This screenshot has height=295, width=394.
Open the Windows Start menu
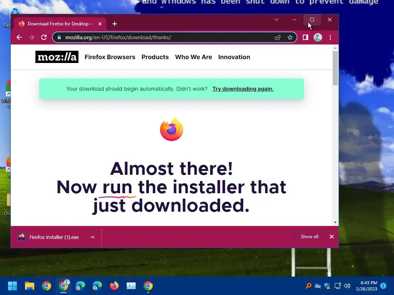tap(12, 286)
